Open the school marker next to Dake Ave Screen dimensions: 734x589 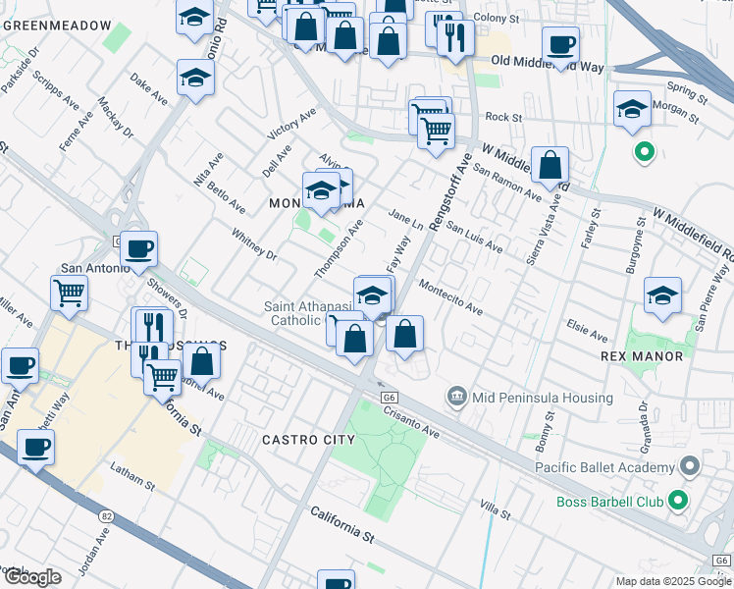pos(195,78)
